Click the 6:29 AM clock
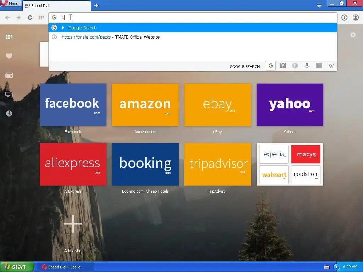 [350, 267]
